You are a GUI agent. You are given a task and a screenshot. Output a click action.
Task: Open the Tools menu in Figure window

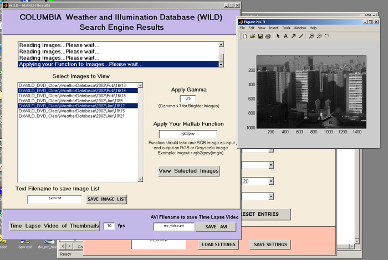coord(286,28)
